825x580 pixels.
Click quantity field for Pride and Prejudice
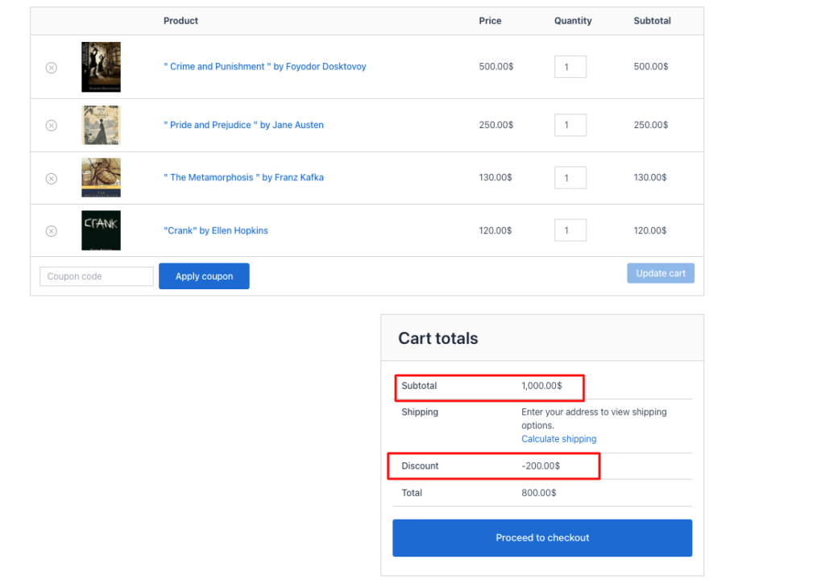coord(570,125)
